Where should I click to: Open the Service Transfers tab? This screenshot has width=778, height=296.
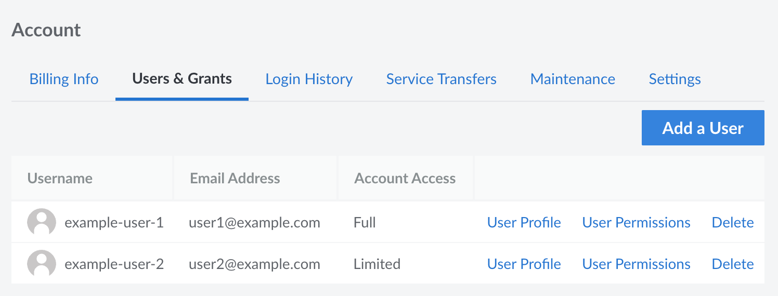point(441,79)
